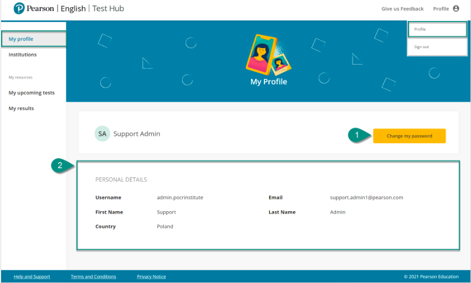Open Give us Feedback link

tap(402, 9)
